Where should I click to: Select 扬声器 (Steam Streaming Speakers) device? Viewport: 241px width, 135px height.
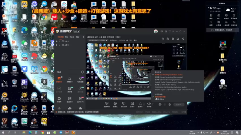coord(168,79)
